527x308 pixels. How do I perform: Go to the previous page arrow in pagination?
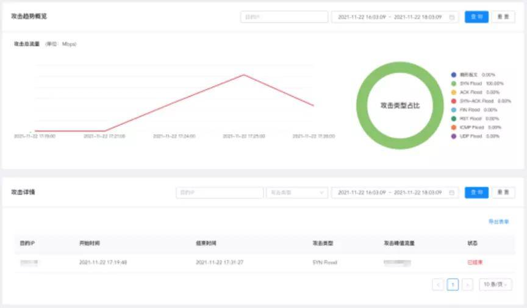pyautogui.click(x=438, y=285)
